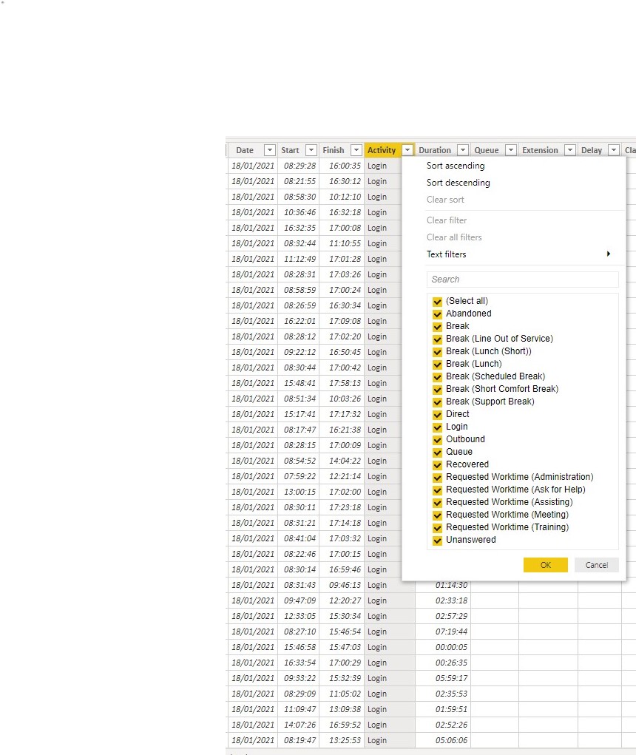Choose Sort descending
The width and height of the screenshot is (636, 755).
coord(459,183)
